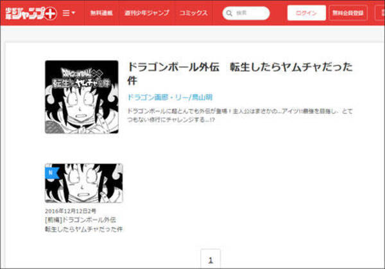Go to 週刊少年ジャンプ section
This screenshot has width=385, height=269.
click(147, 13)
